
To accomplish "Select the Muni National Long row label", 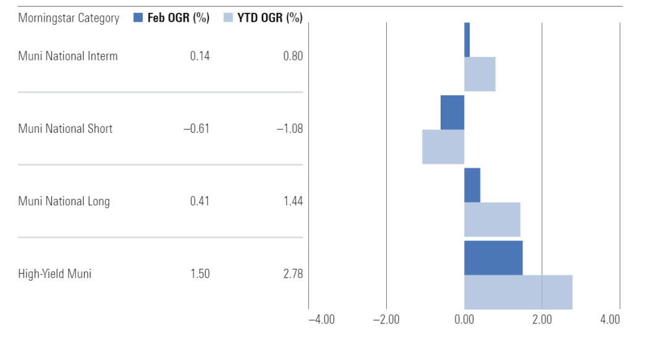I will [64, 201].
